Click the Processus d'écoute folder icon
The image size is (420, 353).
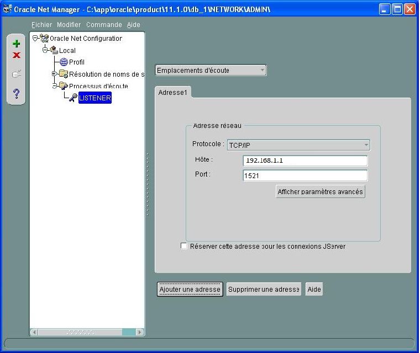(x=64, y=86)
